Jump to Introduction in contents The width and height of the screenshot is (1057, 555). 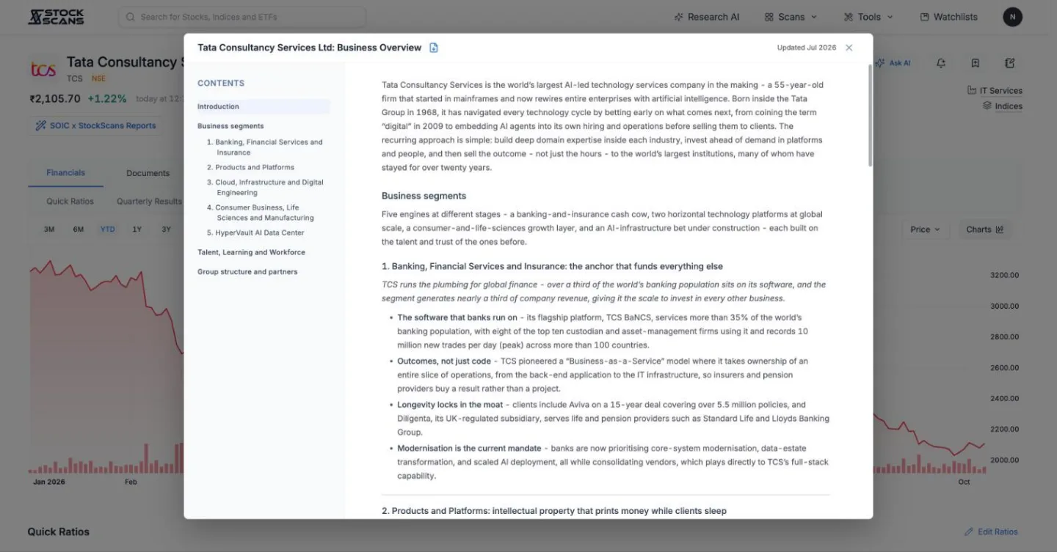pyautogui.click(x=264, y=106)
